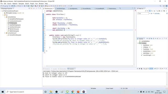168x94 pixels.
Task: Click the Type here to search box
Action: click(x=24, y=92)
